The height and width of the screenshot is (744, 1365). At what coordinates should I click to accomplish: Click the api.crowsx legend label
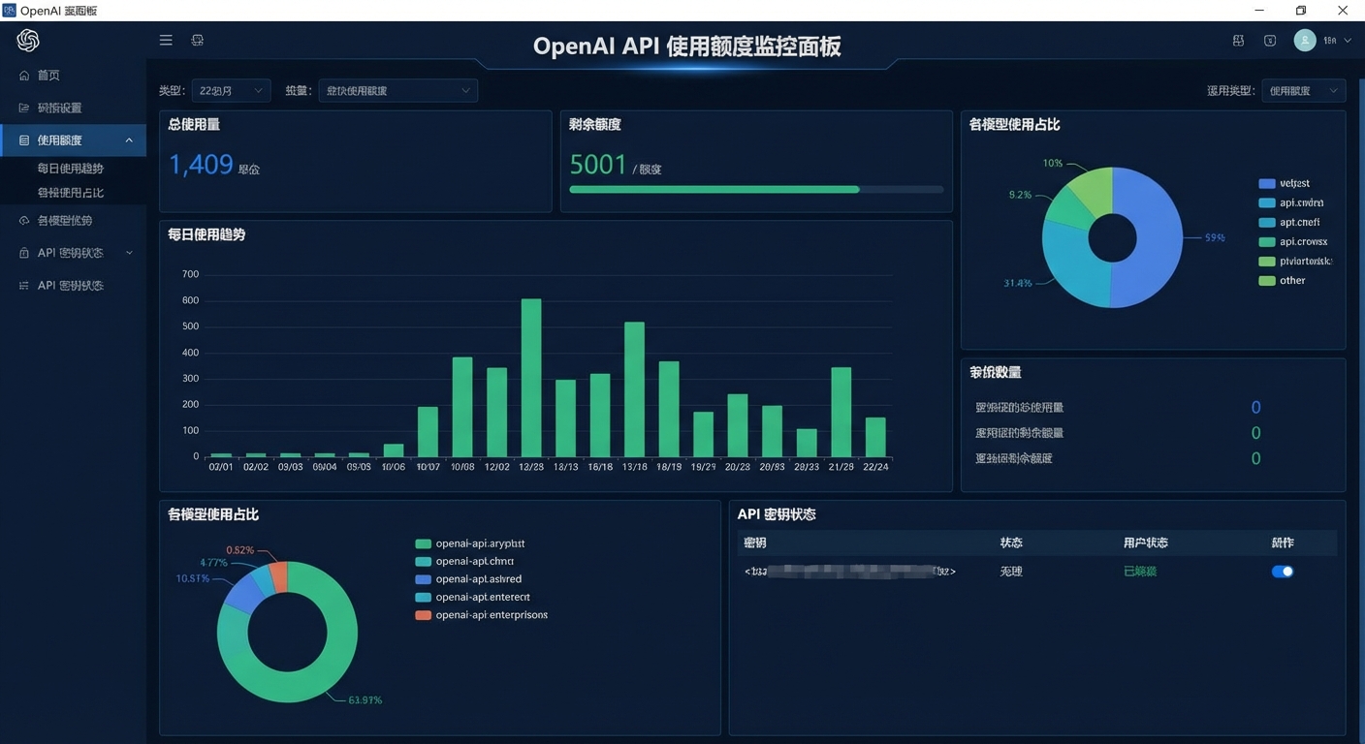coord(1304,242)
